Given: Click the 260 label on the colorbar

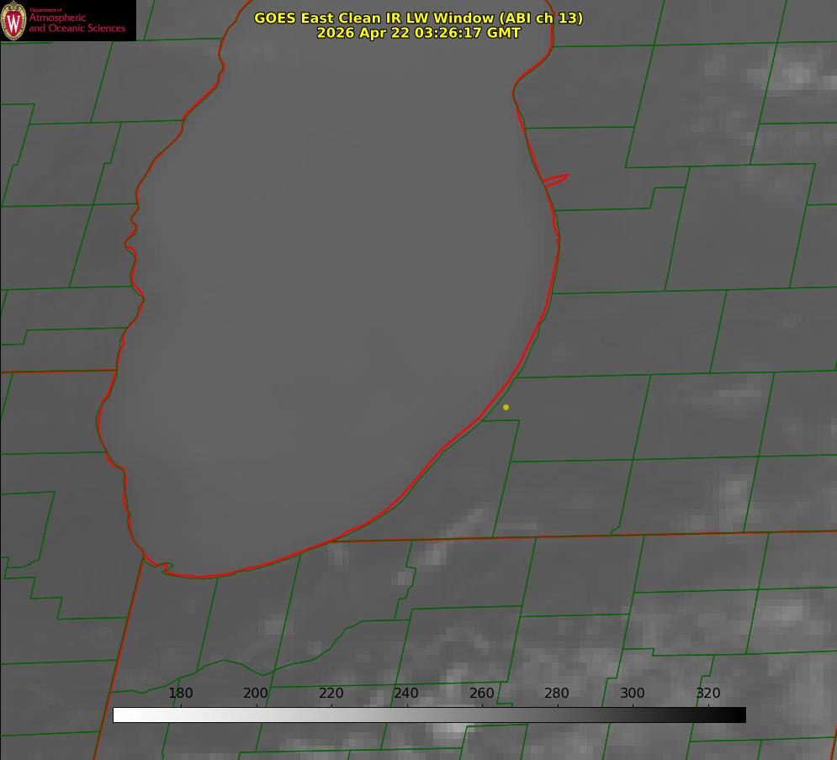Looking at the screenshot, I should click(481, 693).
